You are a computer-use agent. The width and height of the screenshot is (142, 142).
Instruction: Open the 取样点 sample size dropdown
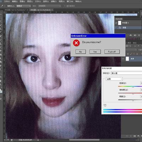23,6
